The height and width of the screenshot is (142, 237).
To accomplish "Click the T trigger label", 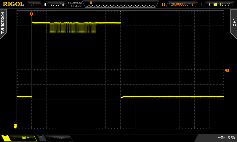I will (x=201, y=4).
